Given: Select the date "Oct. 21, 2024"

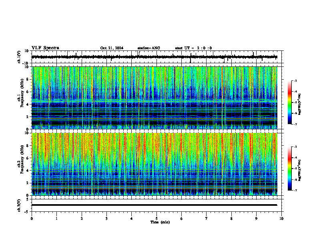Looking at the screenshot, I should point(112,48).
